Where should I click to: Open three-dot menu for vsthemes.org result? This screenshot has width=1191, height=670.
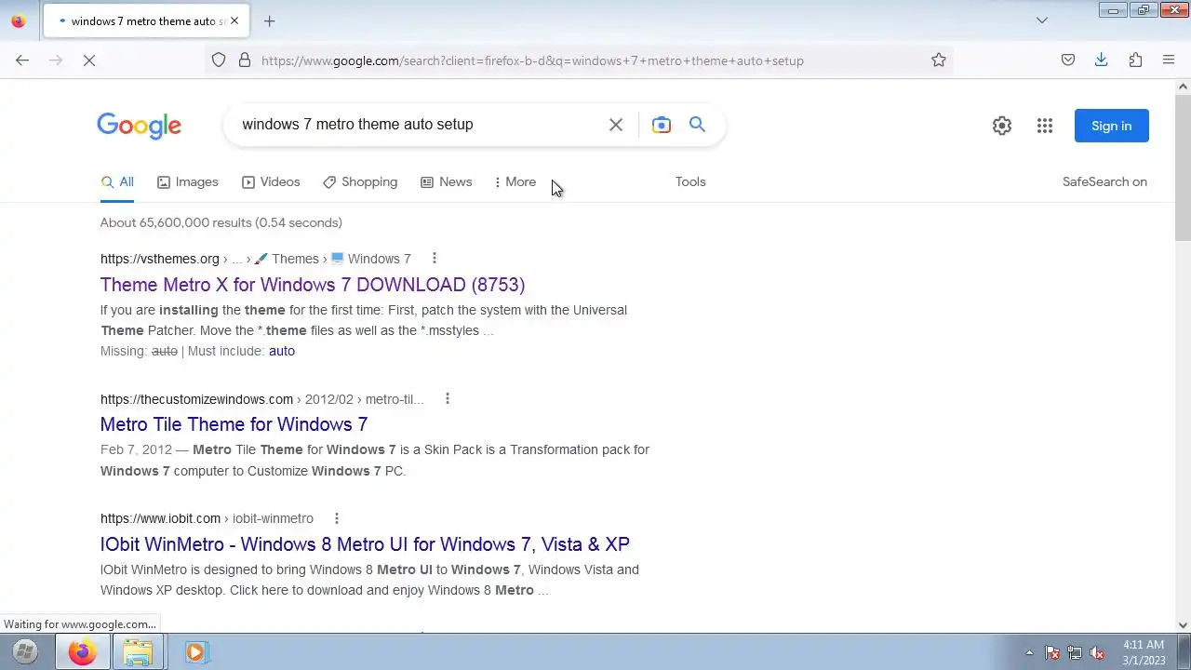pos(434,259)
